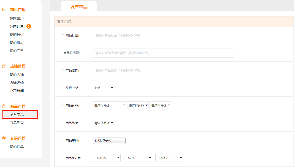Click the 交易管理 yen icon
The height and width of the screenshot is (167, 294).
click(x=4, y=138)
